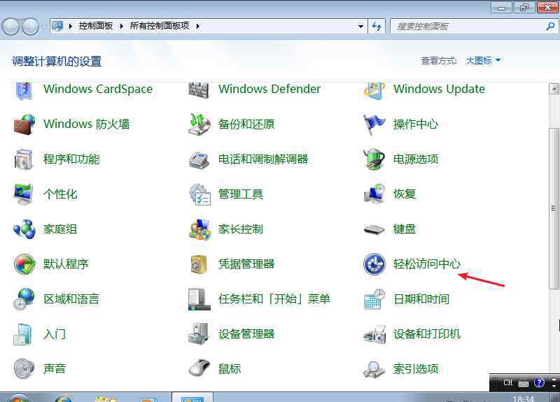Screen dimensions: 560x402
Task: Select 控制面板 in the address breadcrumb
Action: click(x=96, y=26)
